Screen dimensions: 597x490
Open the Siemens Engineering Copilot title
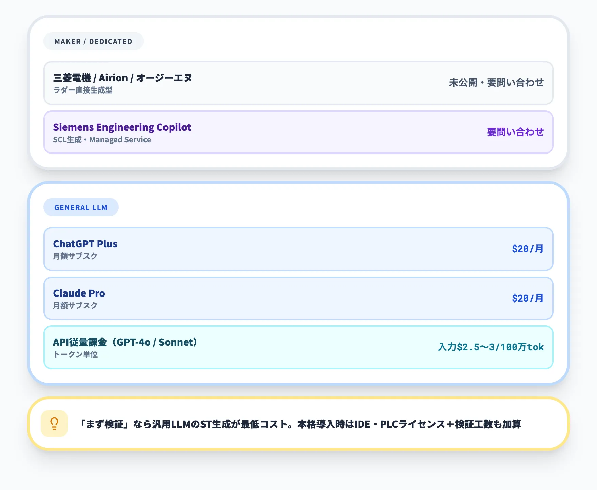click(122, 127)
